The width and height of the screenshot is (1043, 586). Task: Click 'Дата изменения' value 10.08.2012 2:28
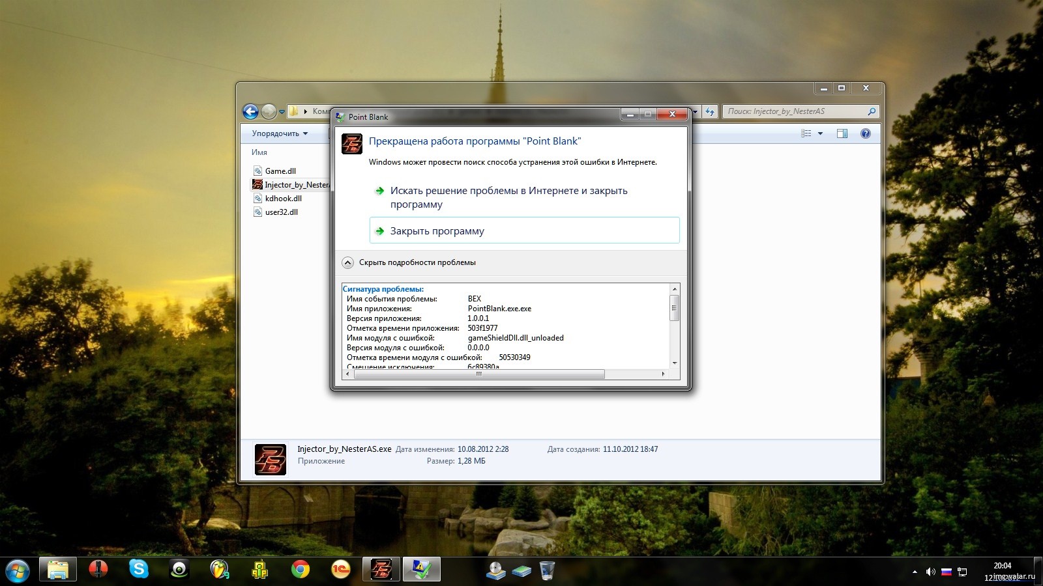click(x=483, y=449)
